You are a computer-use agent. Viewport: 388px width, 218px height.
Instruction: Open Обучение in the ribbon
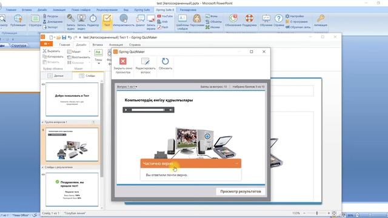[266, 21]
